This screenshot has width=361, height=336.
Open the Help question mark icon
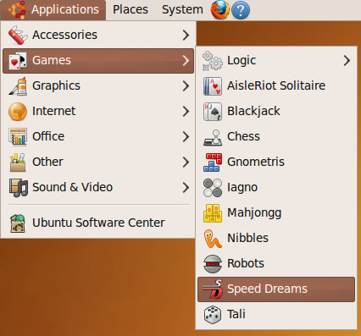coord(241,10)
